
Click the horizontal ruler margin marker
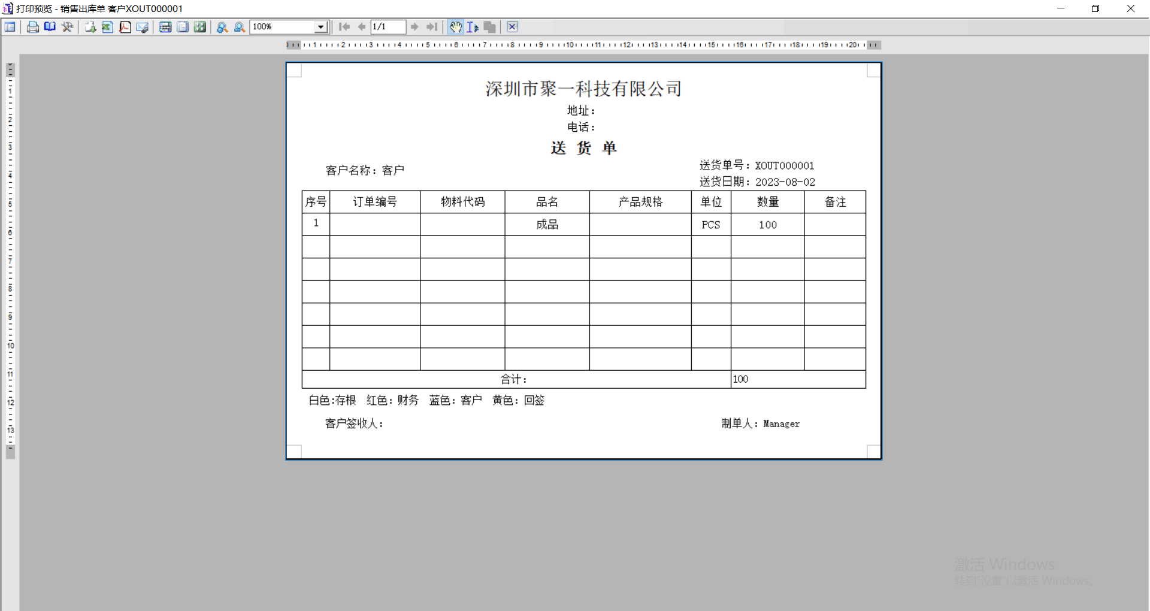pyautogui.click(x=293, y=45)
